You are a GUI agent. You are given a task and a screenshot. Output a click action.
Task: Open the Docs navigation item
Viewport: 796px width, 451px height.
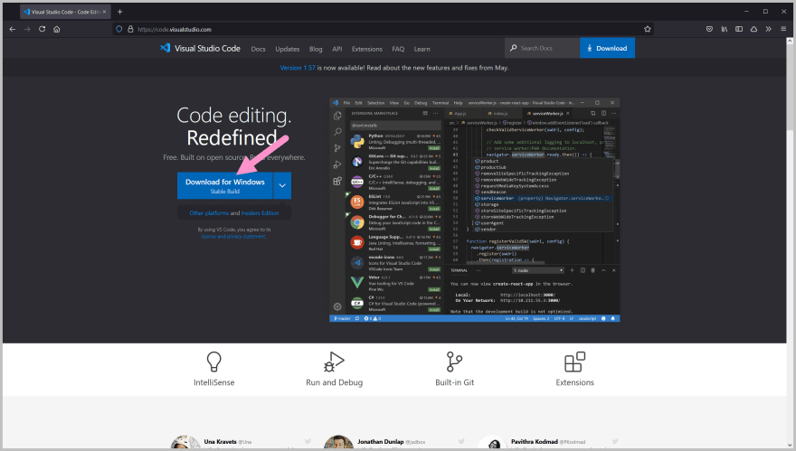coord(258,49)
